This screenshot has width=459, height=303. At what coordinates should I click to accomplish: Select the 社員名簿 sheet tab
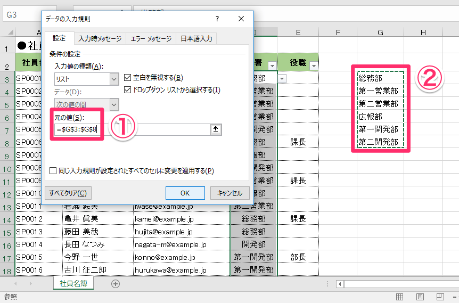(73, 283)
